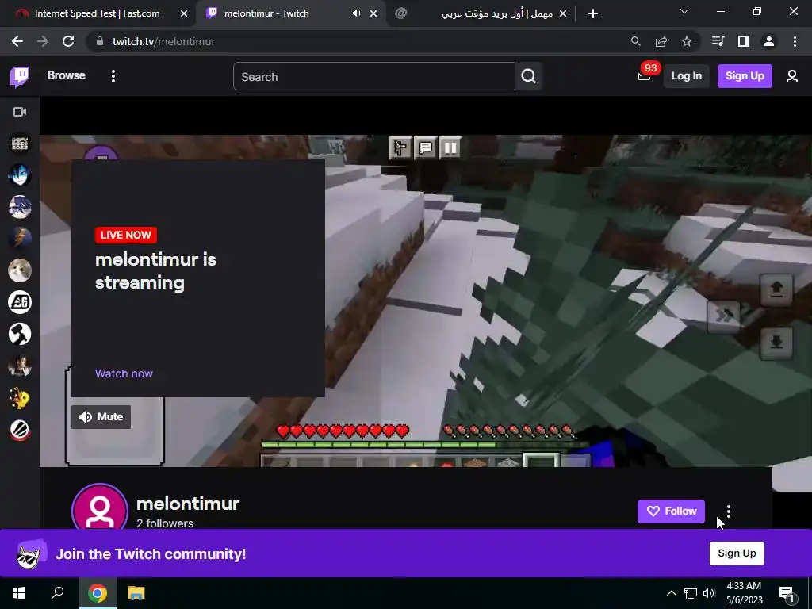Share this page via the share icon
This screenshot has height=609, width=812.
point(661,41)
